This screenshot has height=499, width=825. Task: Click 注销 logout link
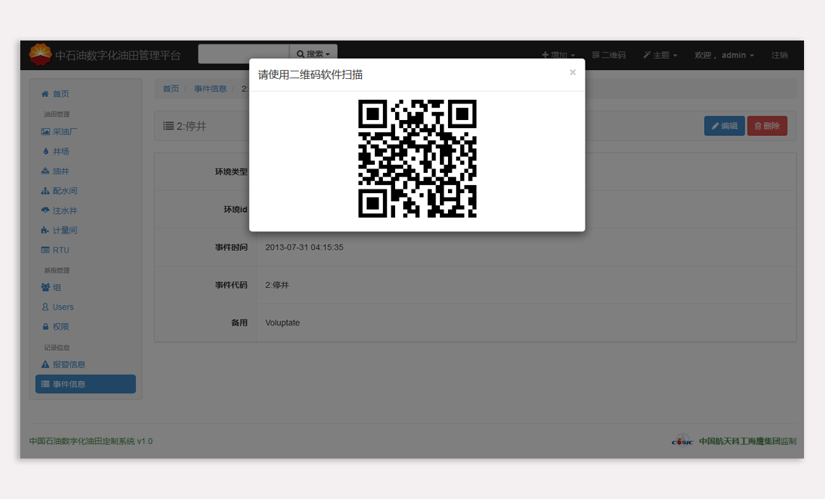pyautogui.click(x=779, y=56)
